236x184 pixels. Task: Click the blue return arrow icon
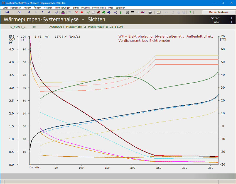click(x=56, y=12)
